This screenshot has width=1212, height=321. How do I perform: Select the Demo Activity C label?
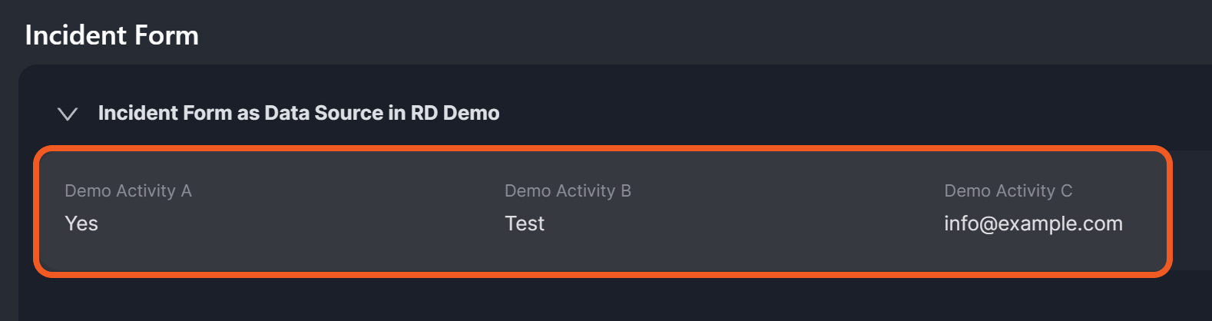pos(1008,190)
